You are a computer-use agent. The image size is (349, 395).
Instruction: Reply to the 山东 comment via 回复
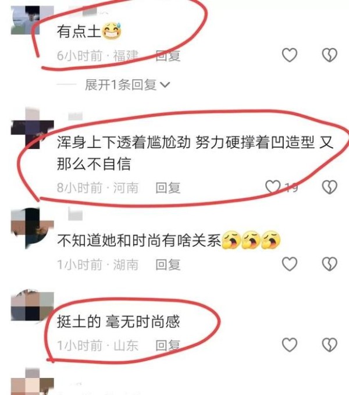(x=168, y=346)
